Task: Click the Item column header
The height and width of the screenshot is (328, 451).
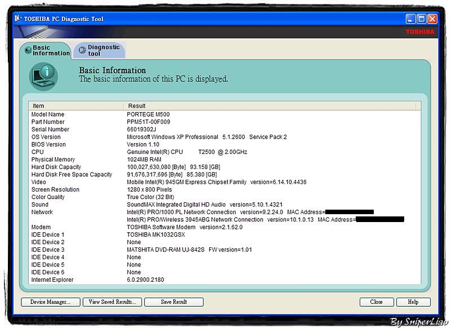Action: 76,106
